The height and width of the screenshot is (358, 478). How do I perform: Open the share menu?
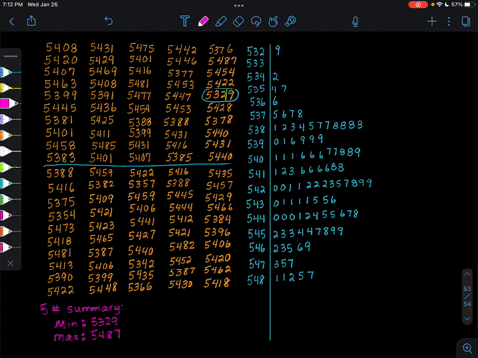[31, 21]
